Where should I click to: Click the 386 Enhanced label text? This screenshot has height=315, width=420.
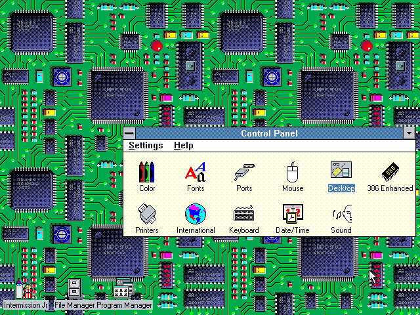pos(390,188)
